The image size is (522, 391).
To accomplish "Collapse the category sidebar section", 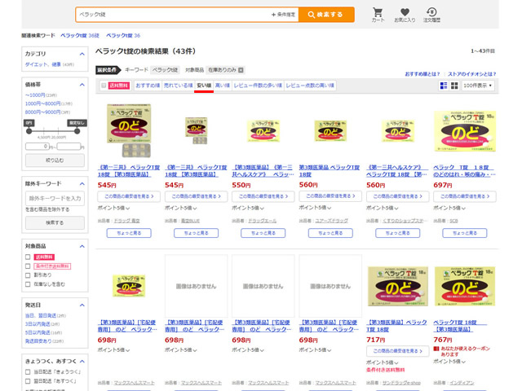I will pos(82,54).
